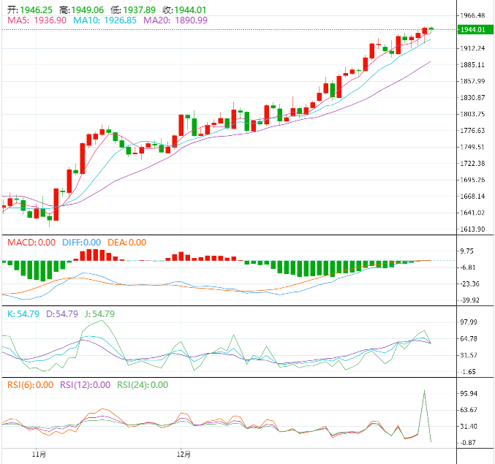Screen dimensions: 495x464
Task: Click the 1857.99 price axis label
Action: pyautogui.click(x=472, y=81)
